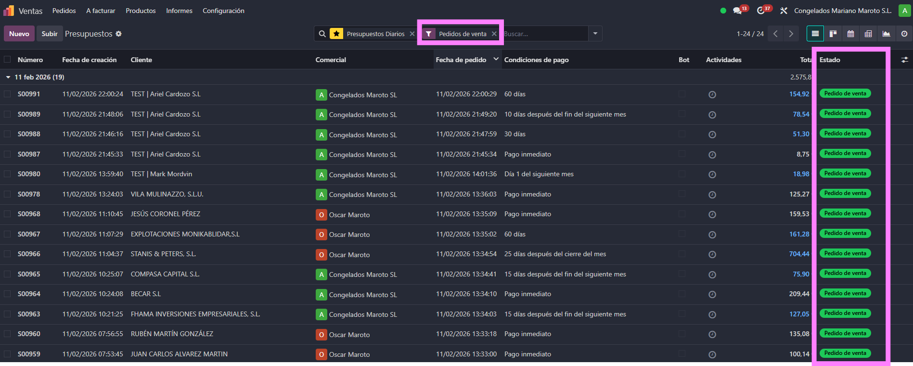Open the optional columns adjuster
Viewport: 913px width, 366px height.
point(904,60)
